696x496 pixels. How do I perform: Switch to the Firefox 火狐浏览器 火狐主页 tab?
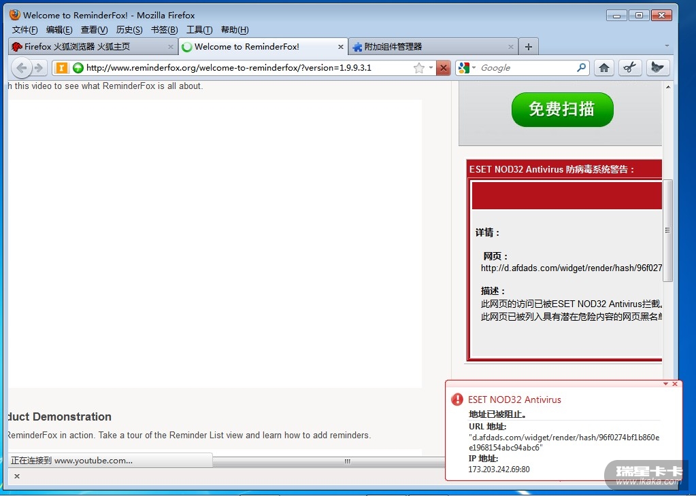coord(93,46)
